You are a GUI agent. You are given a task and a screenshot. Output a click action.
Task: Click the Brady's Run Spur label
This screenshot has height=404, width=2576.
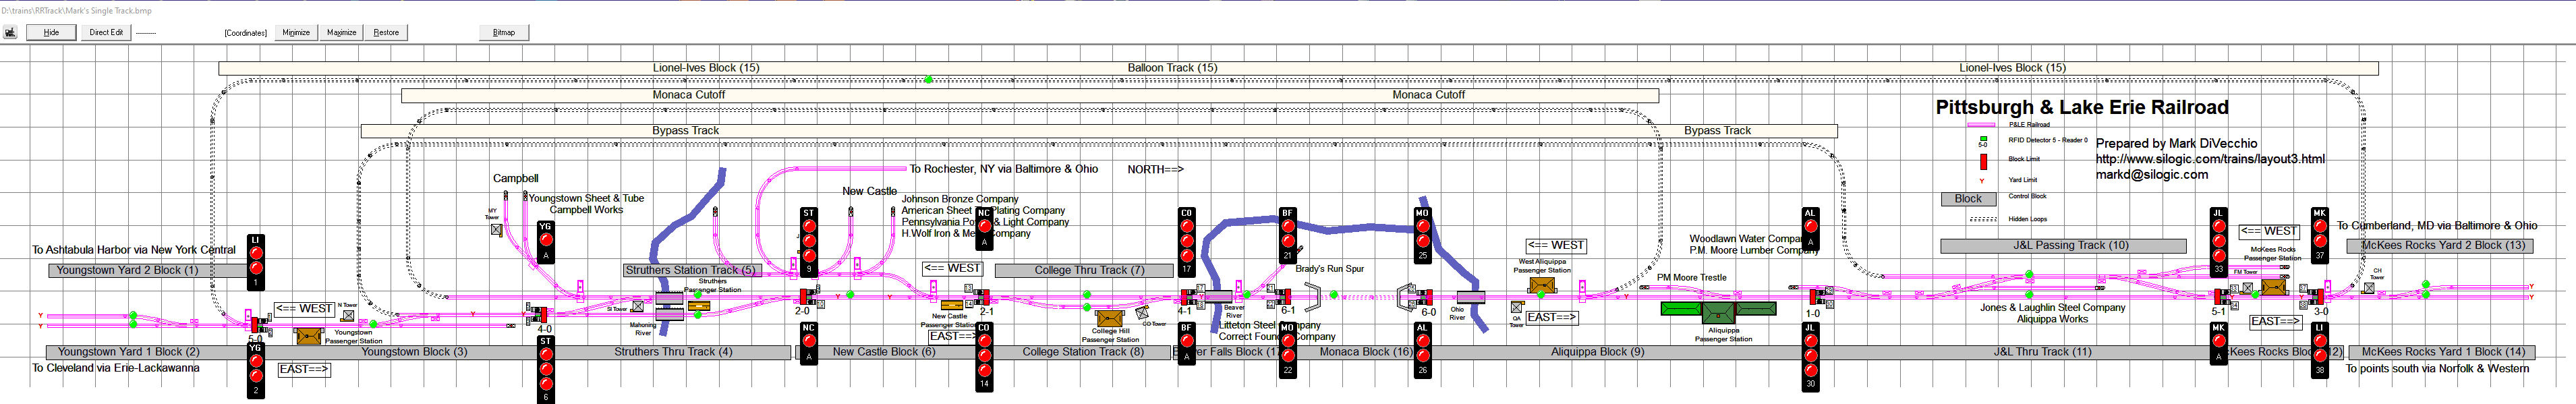(x=1329, y=269)
